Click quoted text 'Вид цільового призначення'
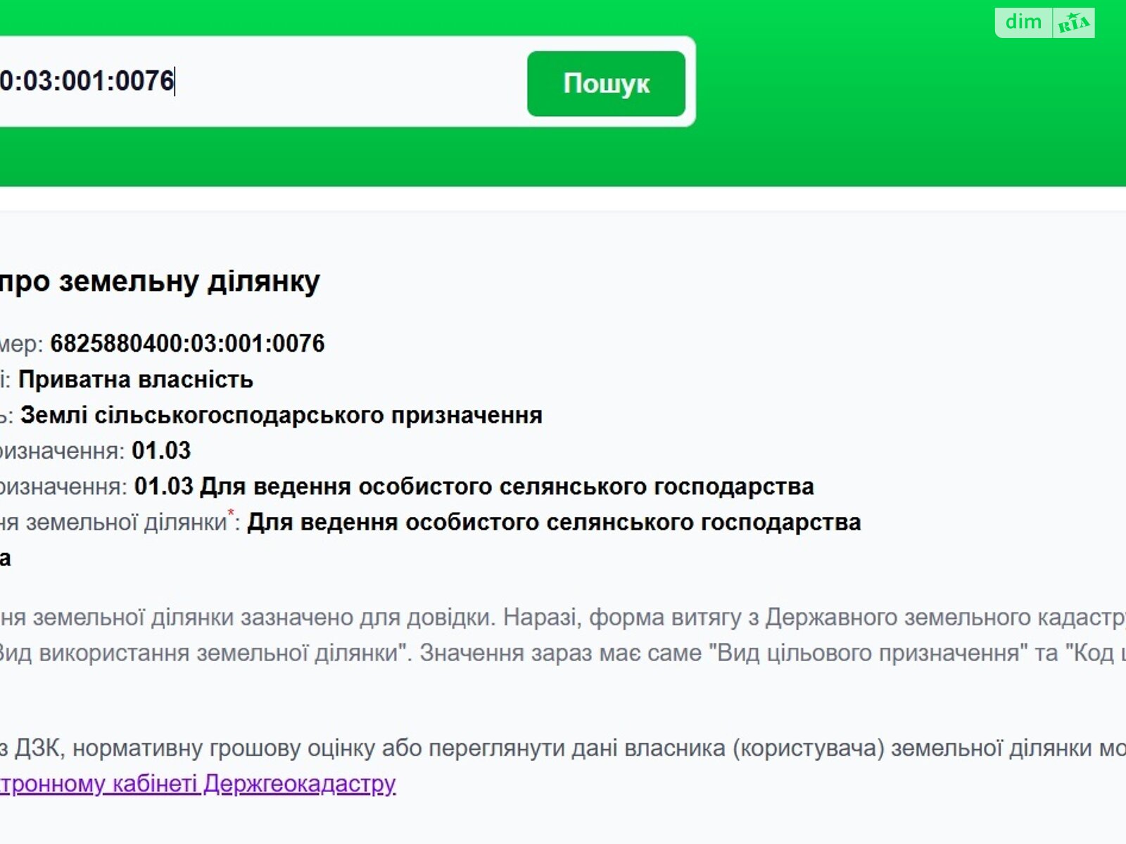The height and width of the screenshot is (844, 1126). tap(868, 653)
